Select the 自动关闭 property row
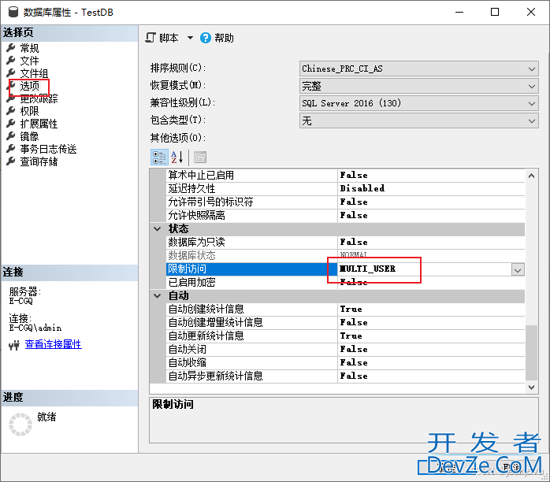 (345, 349)
